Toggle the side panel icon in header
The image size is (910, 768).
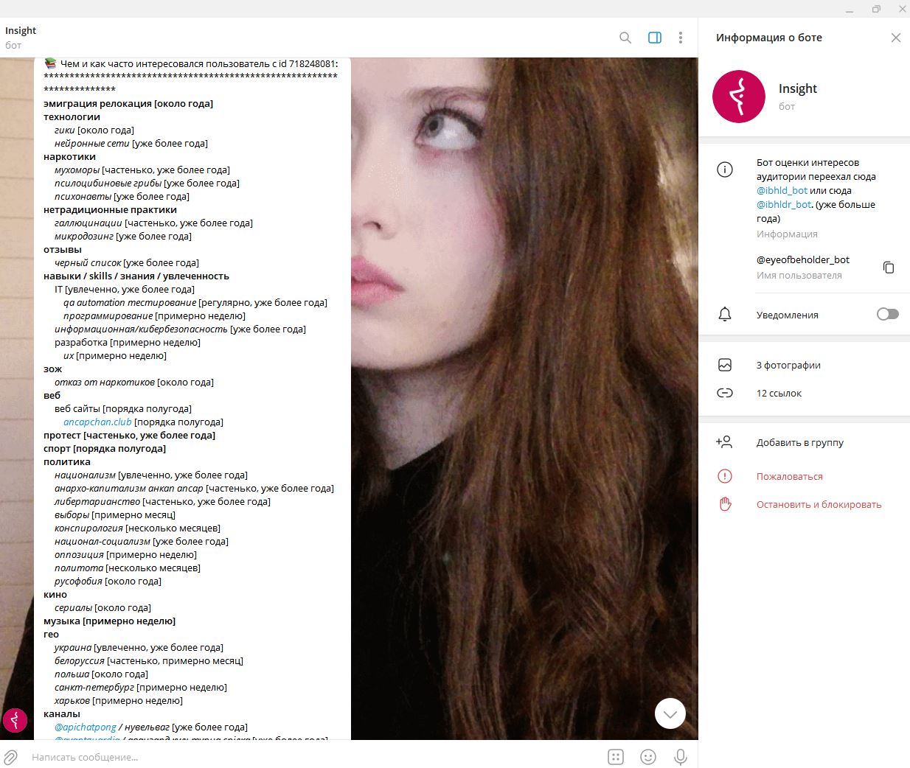click(655, 38)
